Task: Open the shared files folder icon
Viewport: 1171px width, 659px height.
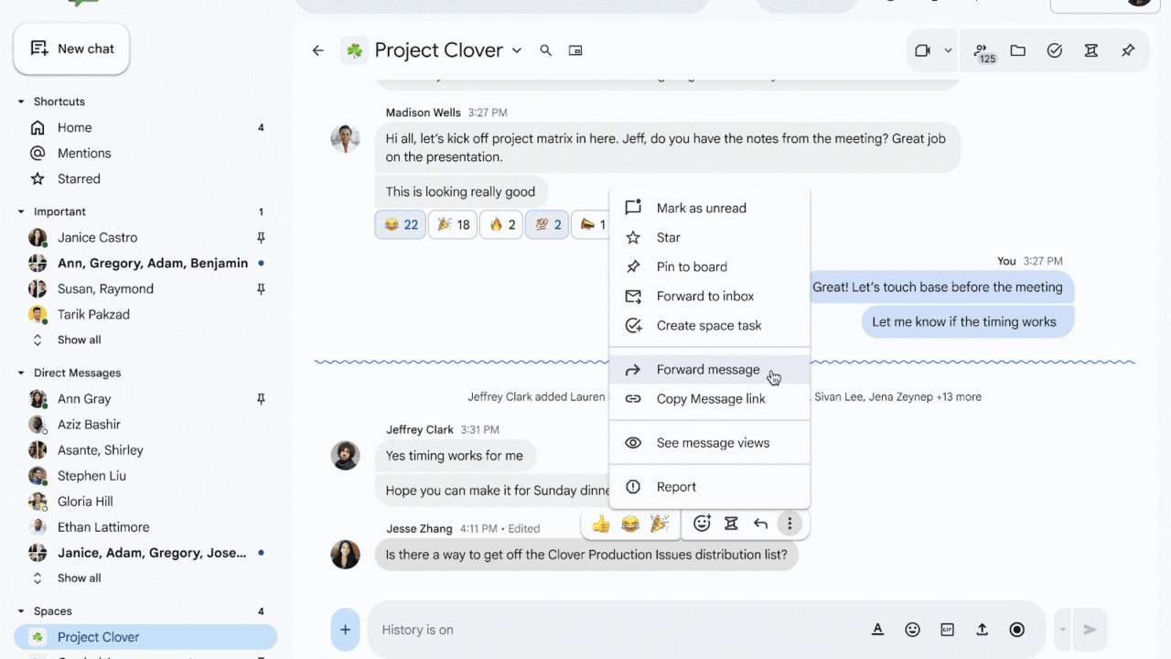Action: point(1018,50)
